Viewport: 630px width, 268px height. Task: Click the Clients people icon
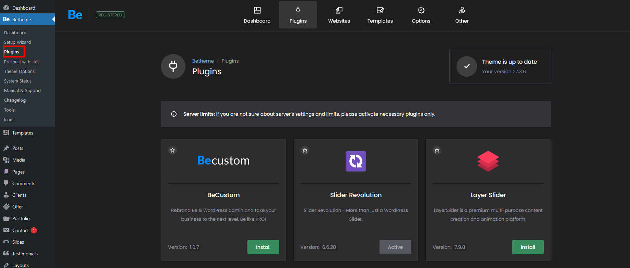6,195
